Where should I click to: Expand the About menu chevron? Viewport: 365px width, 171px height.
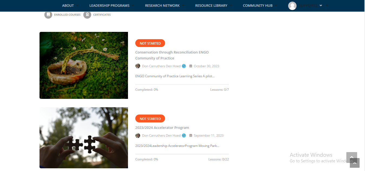point(78,6)
